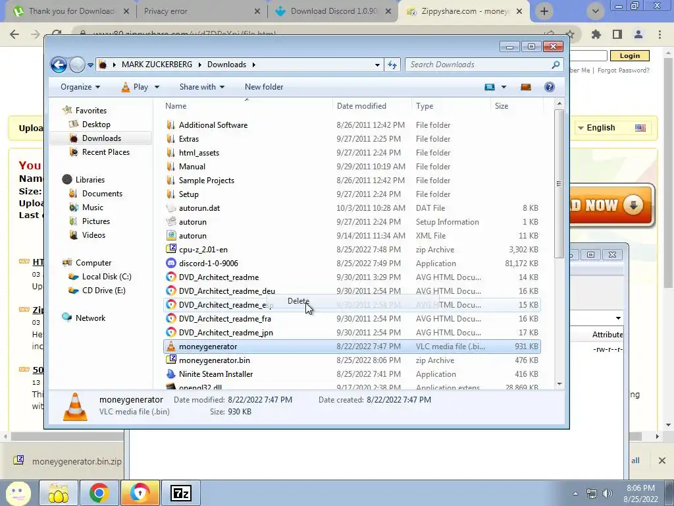The height and width of the screenshot is (506, 674).
Task: Select Computer in navigation pane
Action: (x=93, y=262)
